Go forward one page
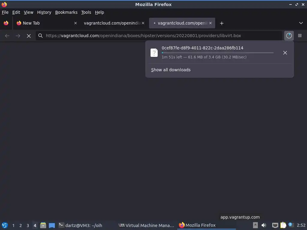Viewport: 307px width, 230px height. (18, 36)
